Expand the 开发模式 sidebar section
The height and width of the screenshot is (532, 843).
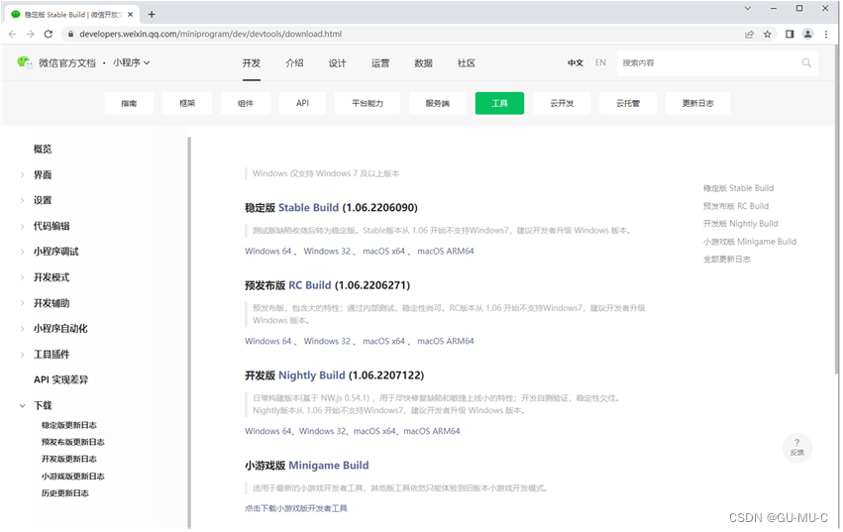(x=22, y=277)
